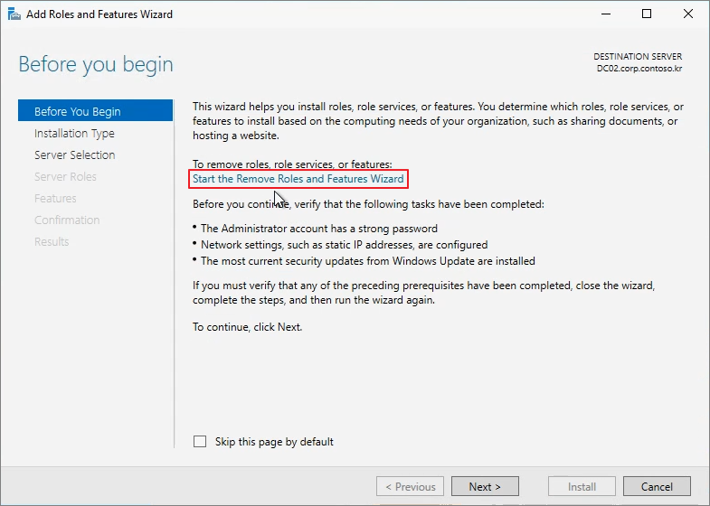Click 'To remove roles, role services, or features:' text
This screenshot has width=710, height=506.
pyautogui.click(x=292, y=164)
